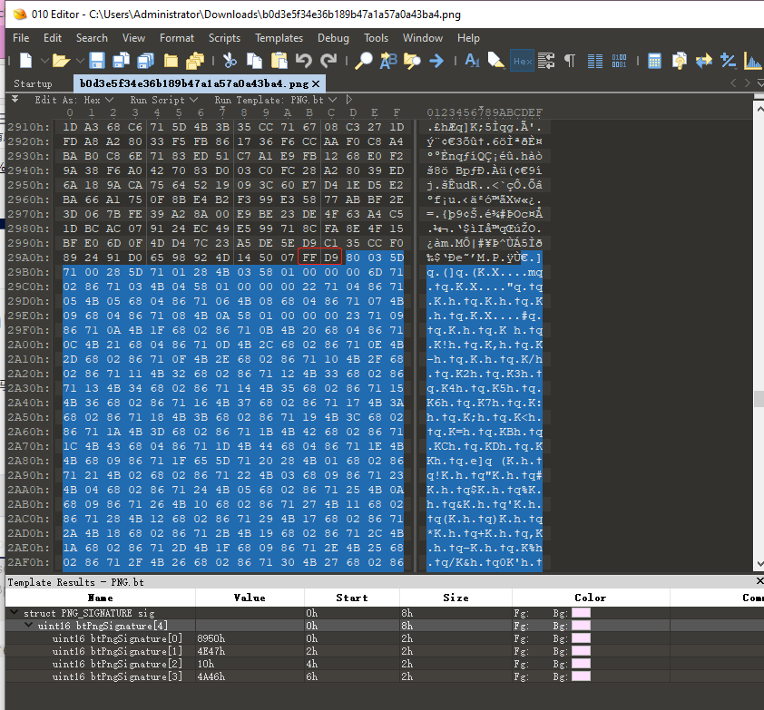Screen dimensions: 764x710
Task: Click the Save file icon
Action: coord(97,61)
